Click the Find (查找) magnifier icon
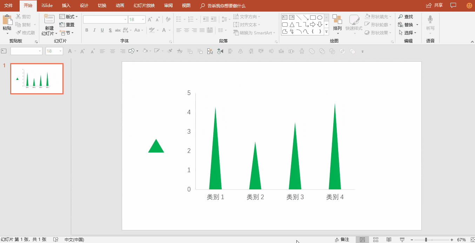Screen dimensions: 475x243 [401, 17]
